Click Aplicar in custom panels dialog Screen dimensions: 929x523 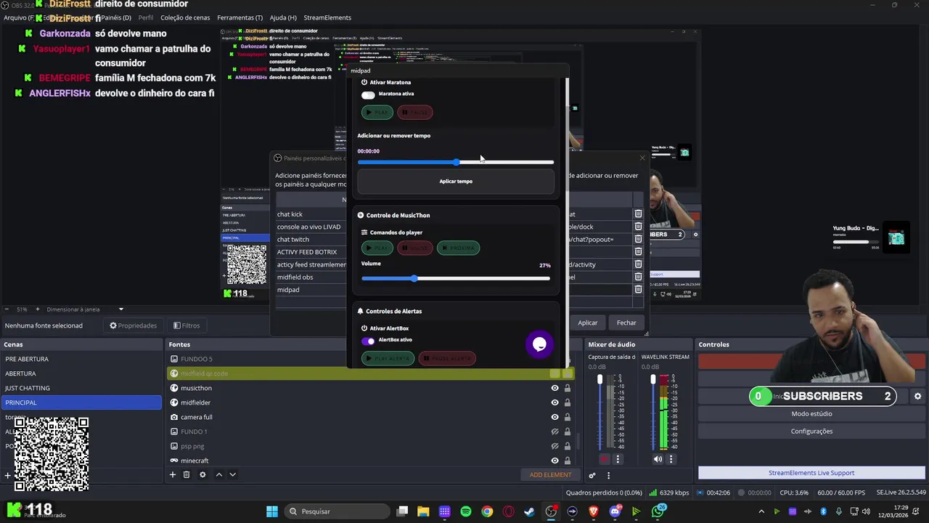coord(587,323)
